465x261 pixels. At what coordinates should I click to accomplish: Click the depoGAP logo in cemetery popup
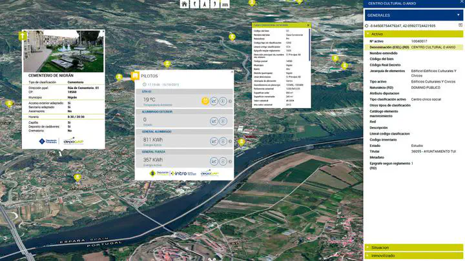[x=73, y=142]
